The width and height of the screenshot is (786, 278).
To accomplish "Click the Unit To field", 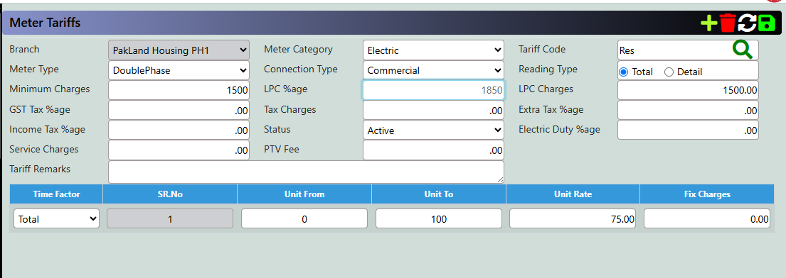I will (x=439, y=218).
